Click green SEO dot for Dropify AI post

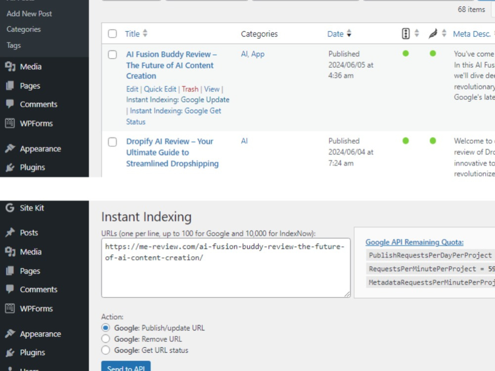coord(406,140)
